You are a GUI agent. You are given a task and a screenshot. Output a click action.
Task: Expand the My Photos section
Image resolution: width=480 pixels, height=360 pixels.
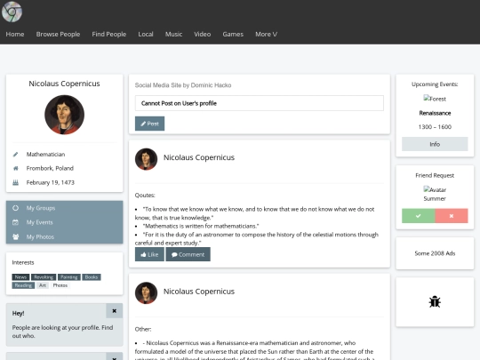[64, 236]
